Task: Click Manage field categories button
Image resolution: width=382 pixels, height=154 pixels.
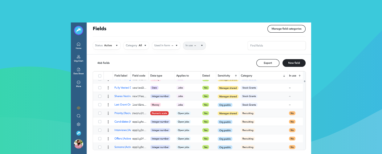Action: tap(286, 29)
